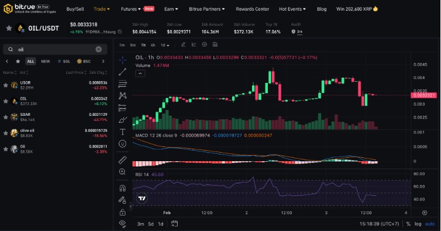This screenshot has width=441, height=231.
Task: Switch chart to 4h interval
Action: point(153,45)
